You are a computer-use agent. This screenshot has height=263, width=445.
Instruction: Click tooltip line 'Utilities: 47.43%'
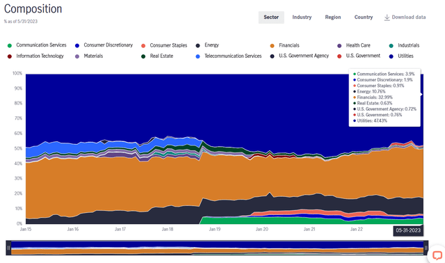pos(370,120)
